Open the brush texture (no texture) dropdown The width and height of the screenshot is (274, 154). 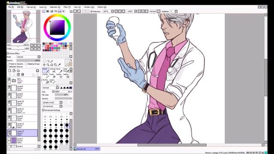click(x=52, y=106)
